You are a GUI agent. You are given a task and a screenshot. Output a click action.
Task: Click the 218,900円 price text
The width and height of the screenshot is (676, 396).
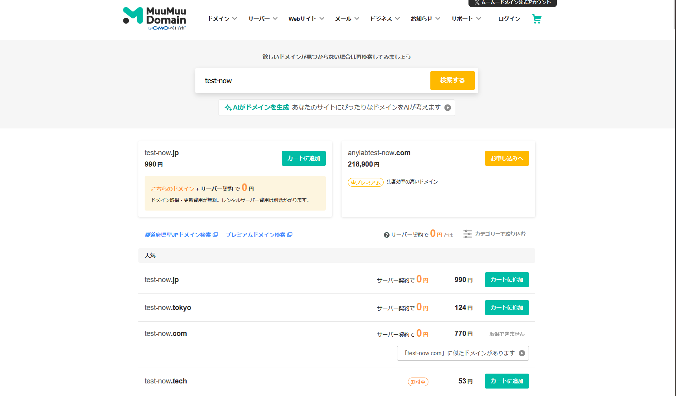(x=364, y=164)
